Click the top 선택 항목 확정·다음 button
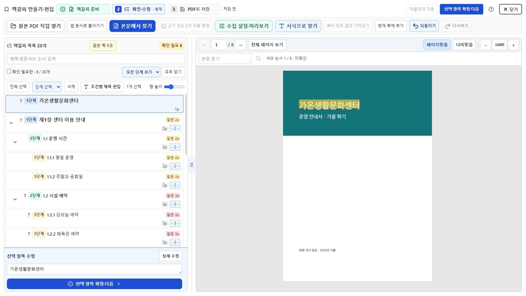 coord(462,9)
